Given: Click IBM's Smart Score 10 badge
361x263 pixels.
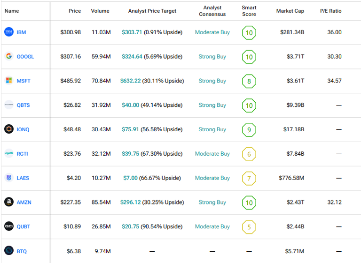Looking at the screenshot, I should click(x=249, y=32).
